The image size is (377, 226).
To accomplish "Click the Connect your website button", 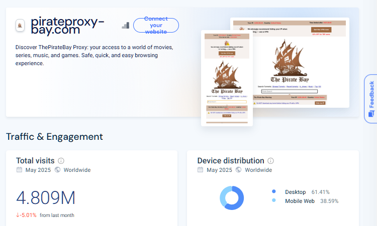I will pos(156,25).
